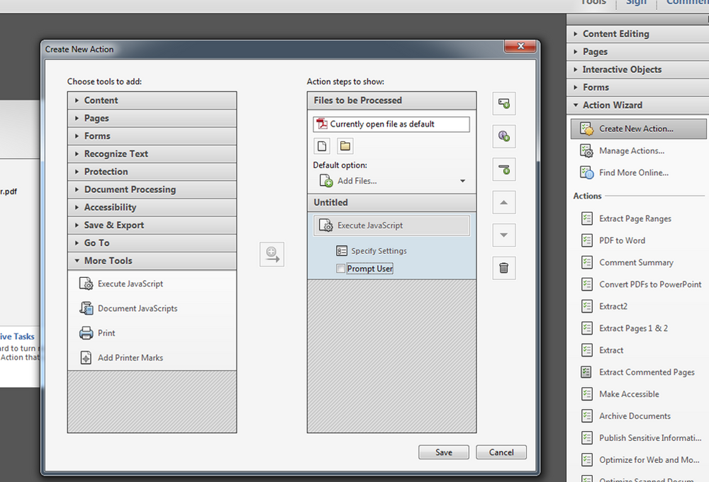Choose the Print tool icon
The width and height of the screenshot is (709, 482).
point(86,333)
